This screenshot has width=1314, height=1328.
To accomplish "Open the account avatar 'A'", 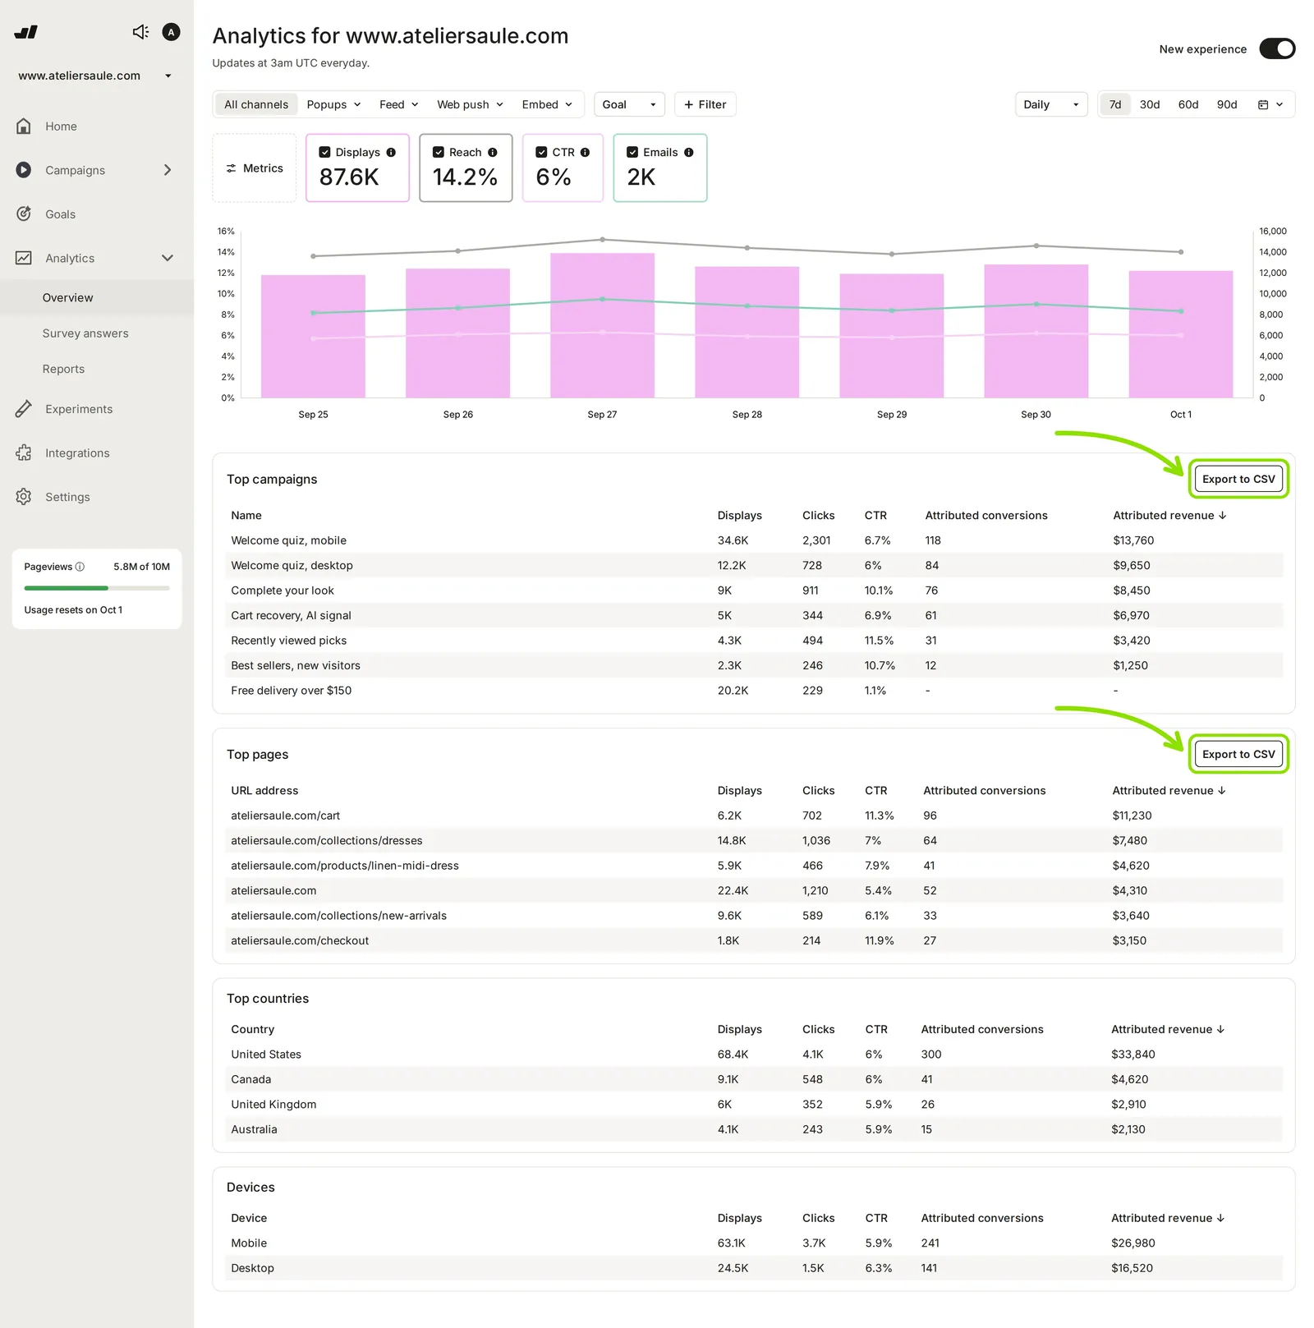I will pyautogui.click(x=171, y=32).
